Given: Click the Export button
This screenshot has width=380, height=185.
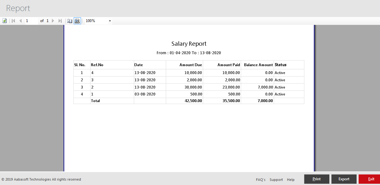Looking at the screenshot, I should pyautogui.click(x=344, y=179).
